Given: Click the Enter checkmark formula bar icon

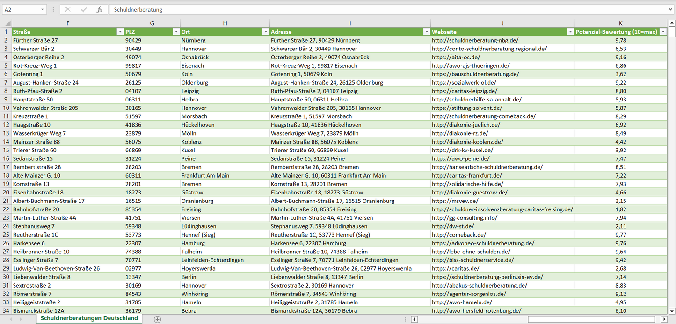Looking at the screenshot, I should tap(84, 9).
